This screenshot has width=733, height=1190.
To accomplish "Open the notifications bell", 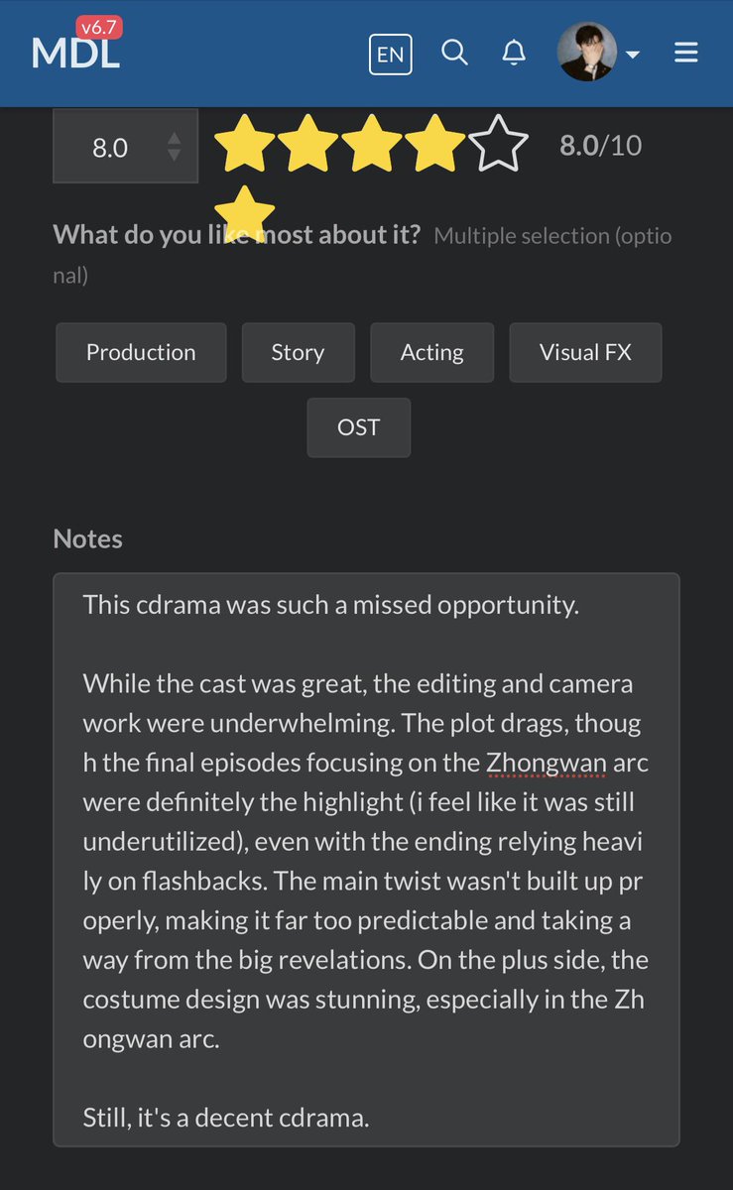I will [514, 53].
